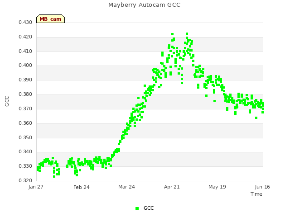
Task: Click the 0.420 y-axis value
Action: (25, 37)
